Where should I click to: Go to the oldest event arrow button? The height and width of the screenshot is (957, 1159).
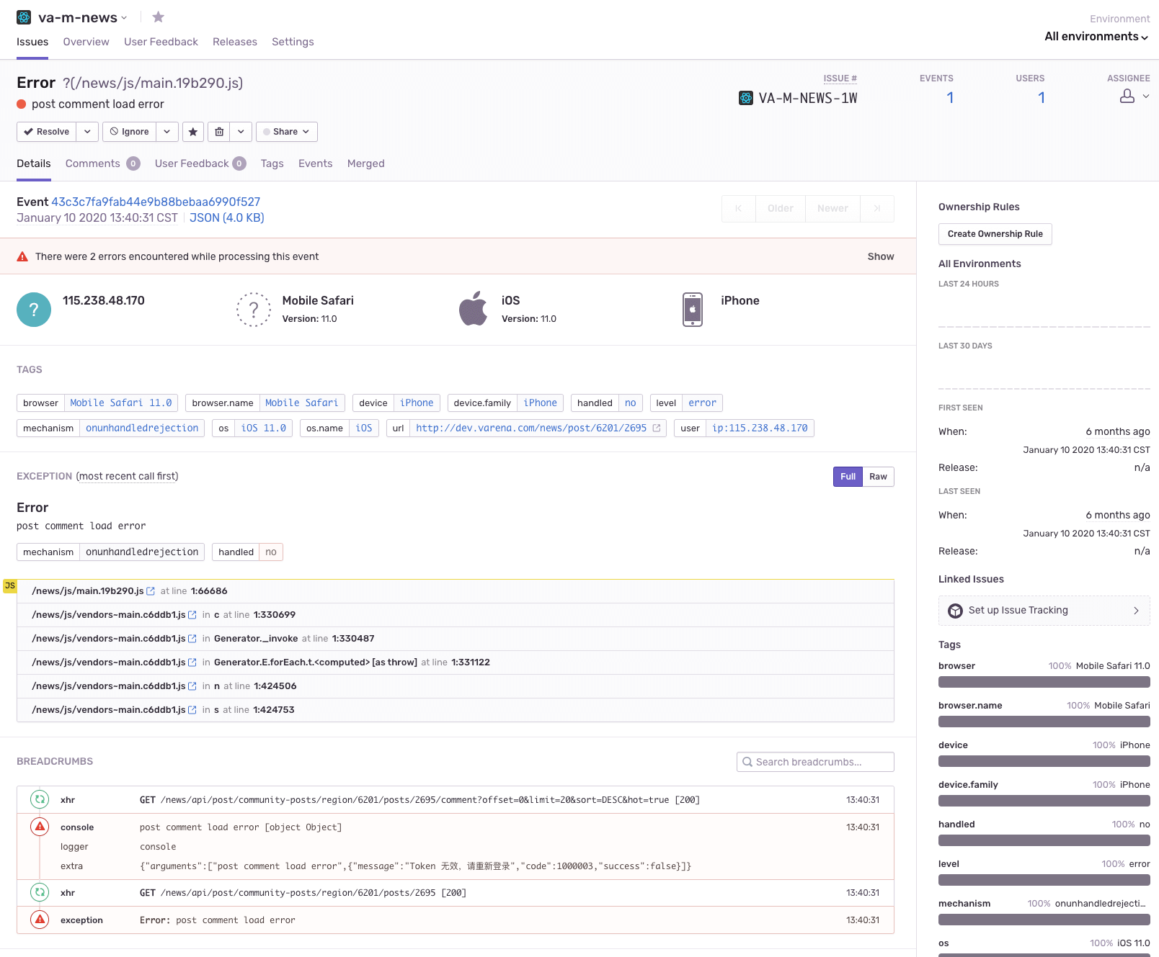pyautogui.click(x=739, y=208)
